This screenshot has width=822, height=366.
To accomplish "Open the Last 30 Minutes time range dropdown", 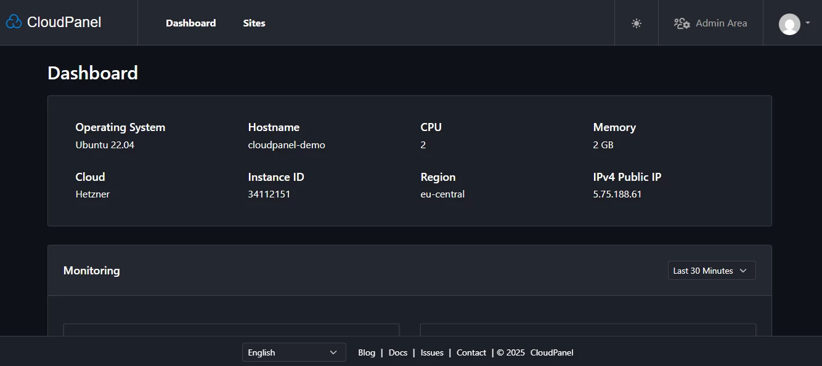I will 711,270.
